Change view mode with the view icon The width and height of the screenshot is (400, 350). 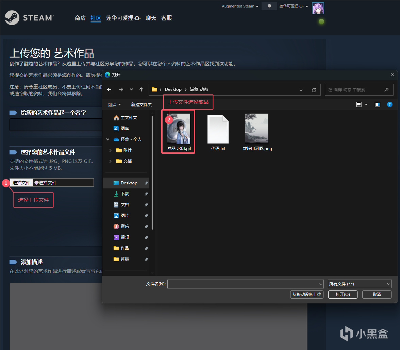pyautogui.click(x=359, y=104)
